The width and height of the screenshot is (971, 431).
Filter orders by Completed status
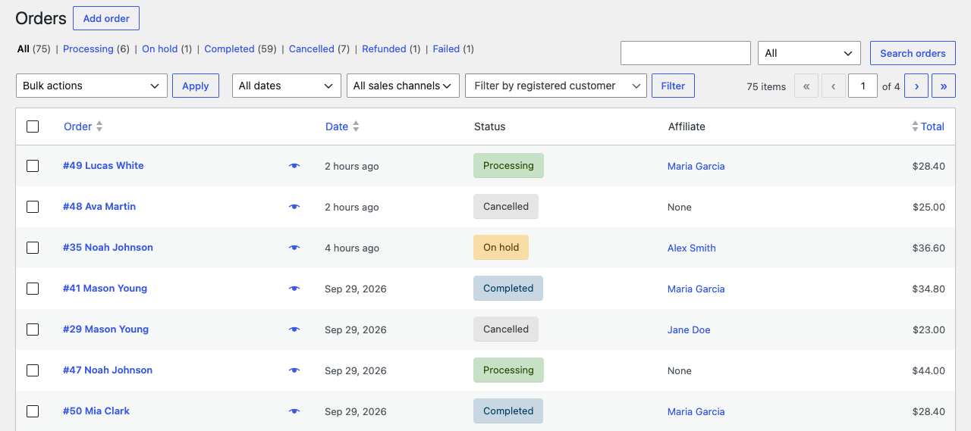pyautogui.click(x=229, y=49)
